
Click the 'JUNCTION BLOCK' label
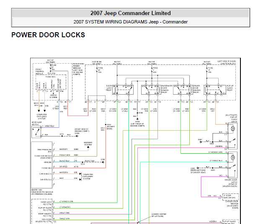[228, 64]
